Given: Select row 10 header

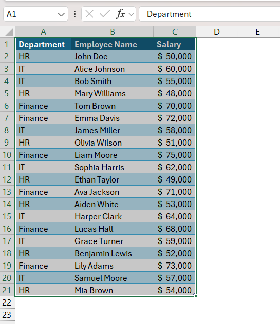Looking at the screenshot, I should (7, 155).
